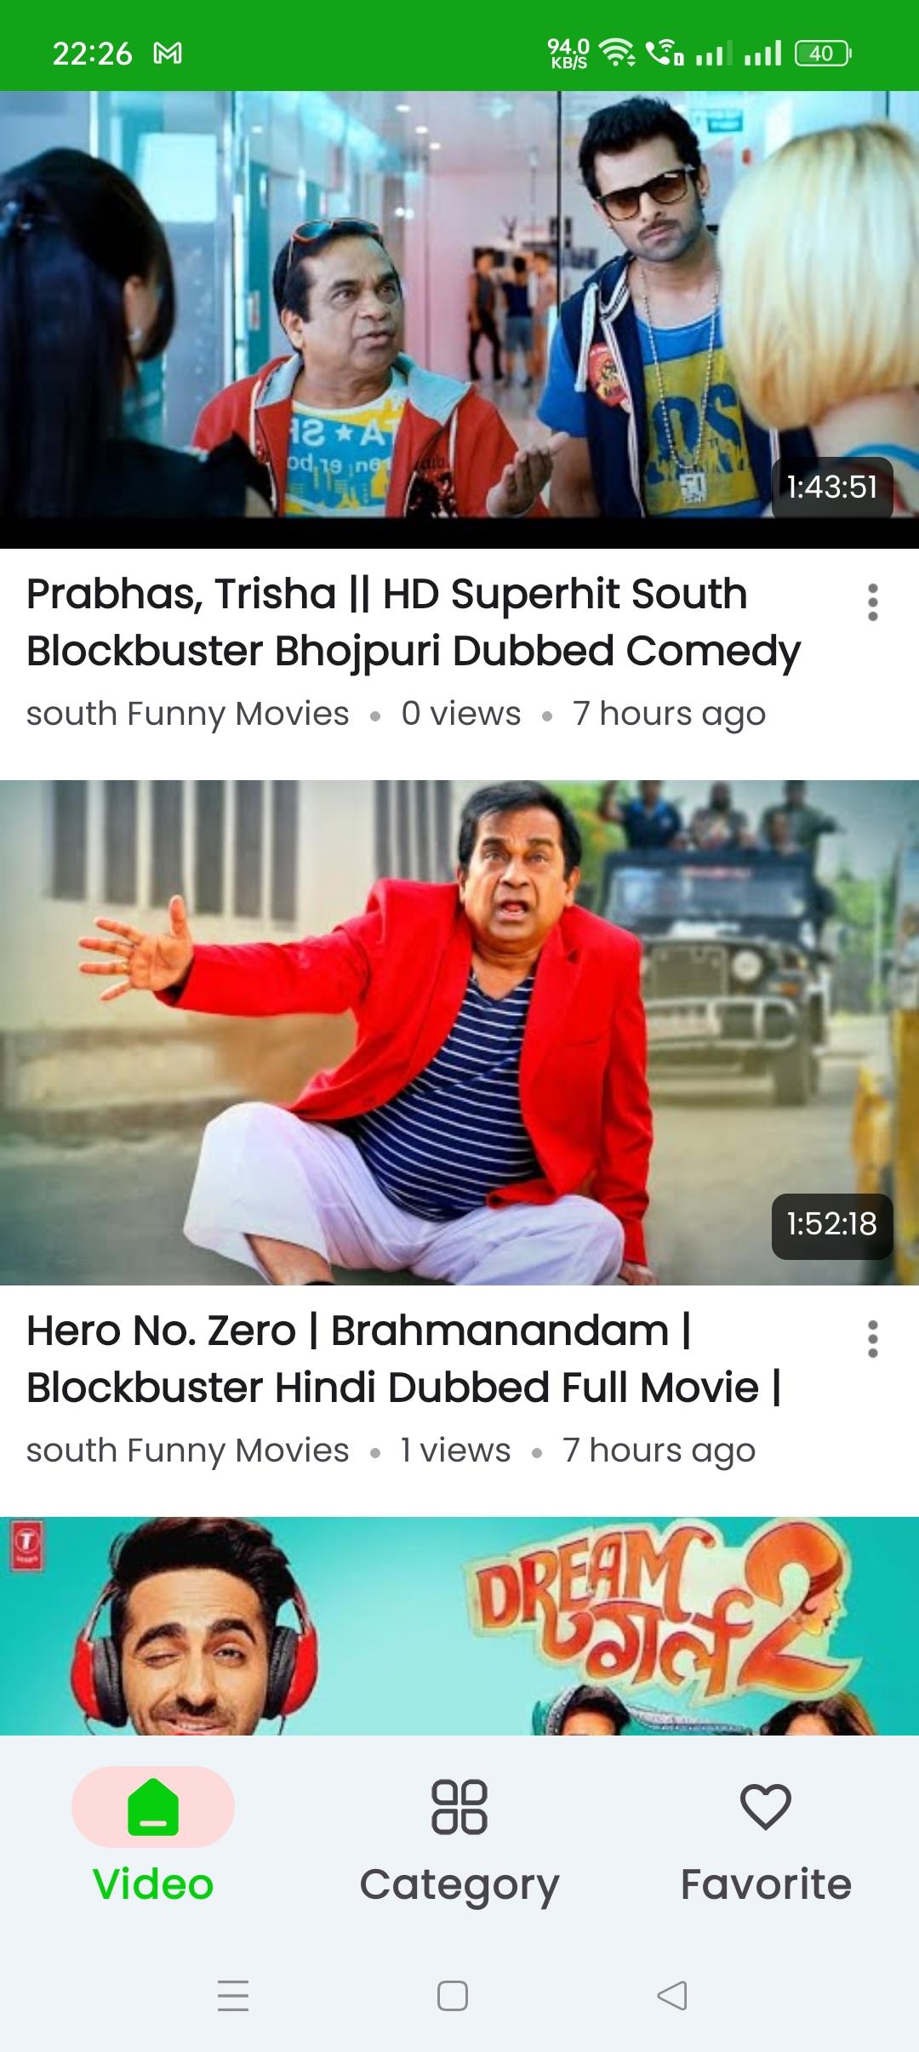The width and height of the screenshot is (919, 2052).
Task: Open the Hero No. Zero Brahmanandam title
Action: click(404, 1359)
